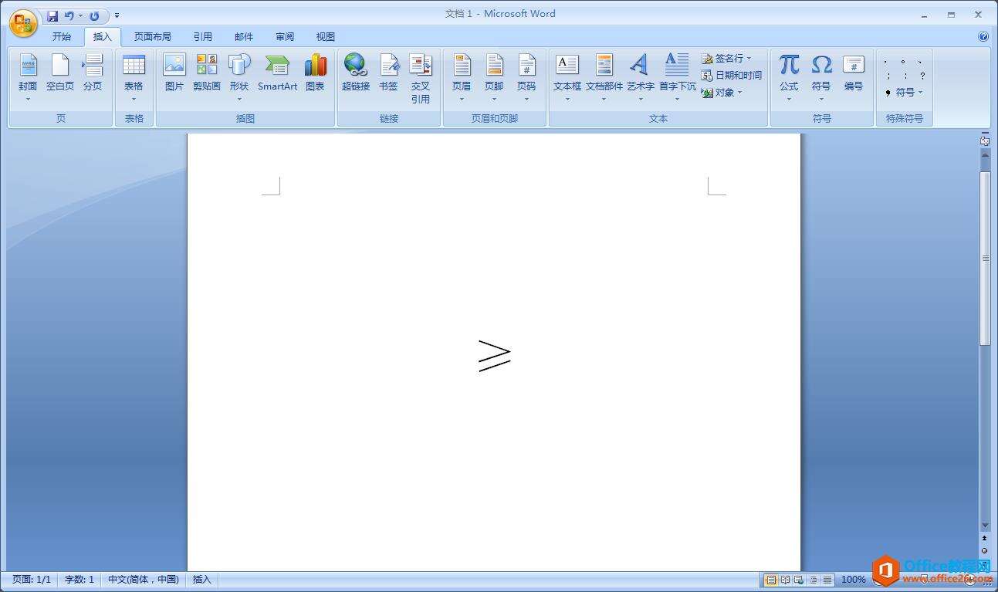Insert the comma special symbol

tap(887, 62)
